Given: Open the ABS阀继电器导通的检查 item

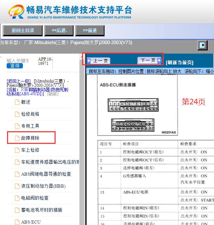Looking at the screenshot, I should pyautogui.click(x=46, y=174).
